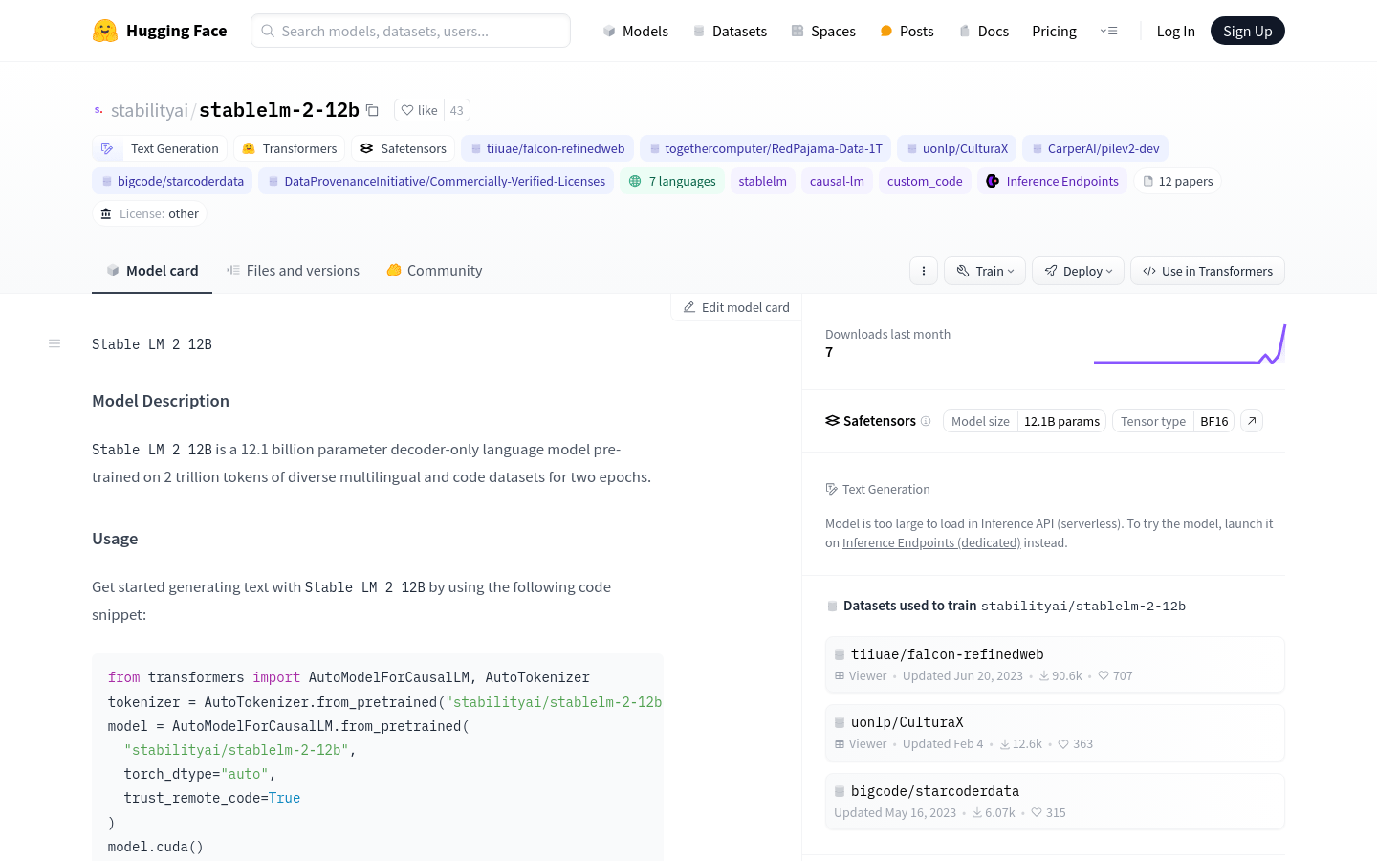Focus the search models input field
The width and height of the screenshot is (1377, 861).
click(x=410, y=31)
